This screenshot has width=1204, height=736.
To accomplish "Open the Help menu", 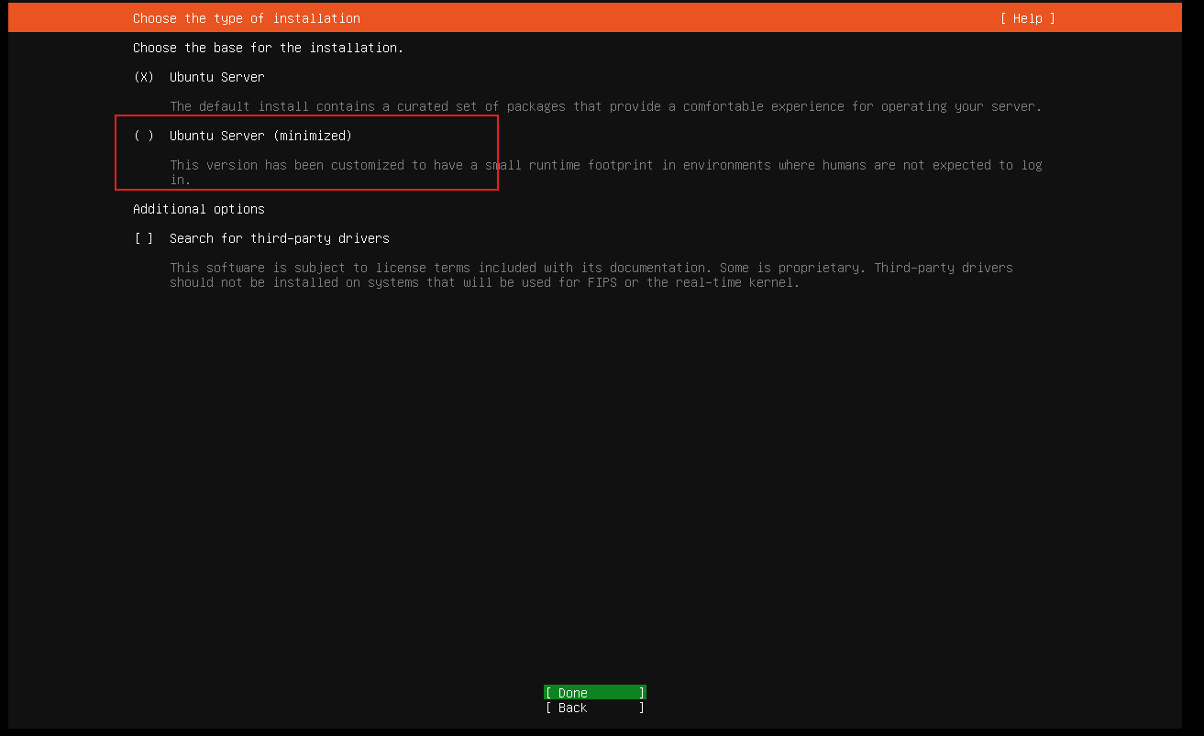I will coord(1027,18).
